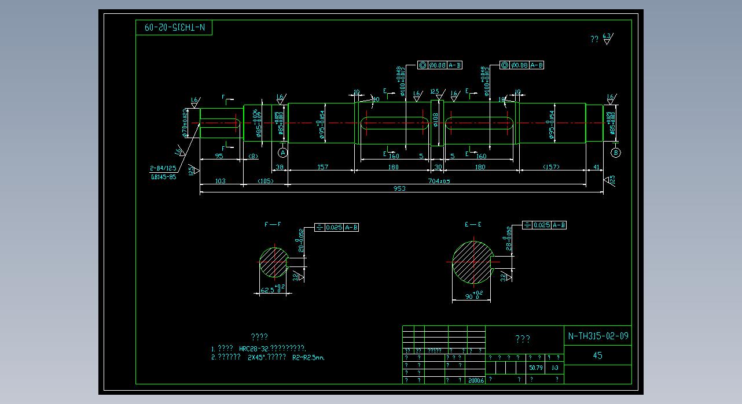Click the HRC28-32 technical requirement note
Image resolution: width=742 pixels, height=404 pixels.
pyautogui.click(x=259, y=349)
